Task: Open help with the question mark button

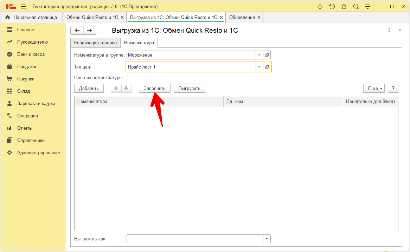Action: 393,88
